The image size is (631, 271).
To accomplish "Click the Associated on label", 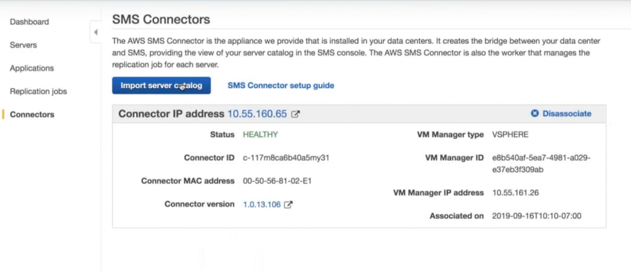I will click(457, 216).
